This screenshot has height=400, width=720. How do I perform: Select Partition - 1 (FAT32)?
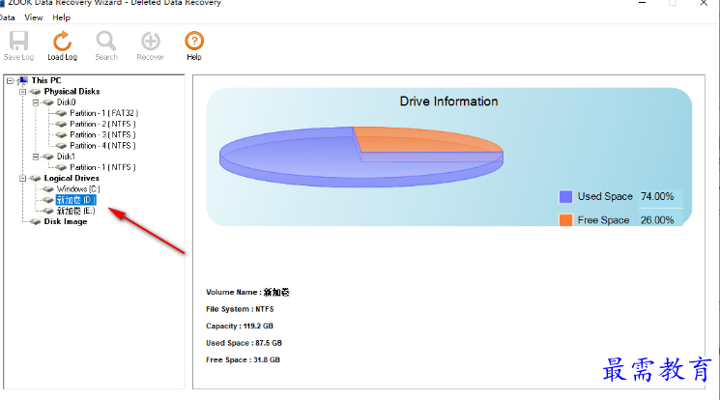[x=103, y=113]
